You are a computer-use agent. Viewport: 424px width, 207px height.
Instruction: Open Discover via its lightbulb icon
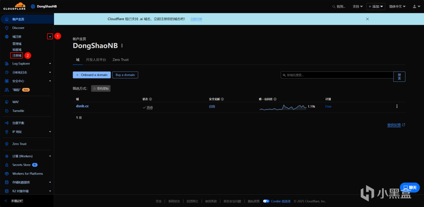click(x=7, y=28)
